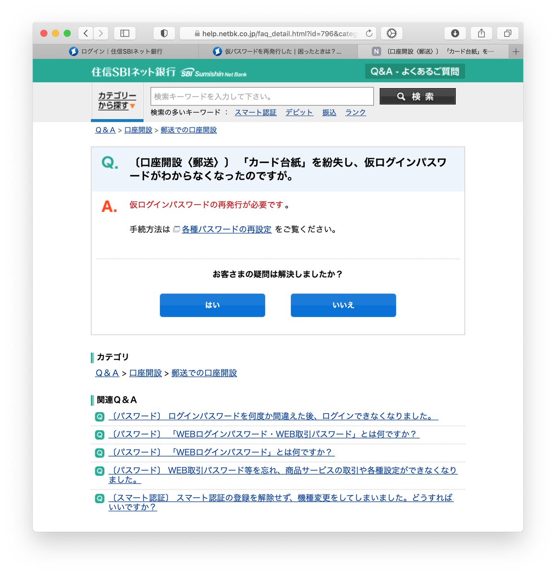Reload the page with the refresh icon
The image size is (556, 575).
[369, 33]
